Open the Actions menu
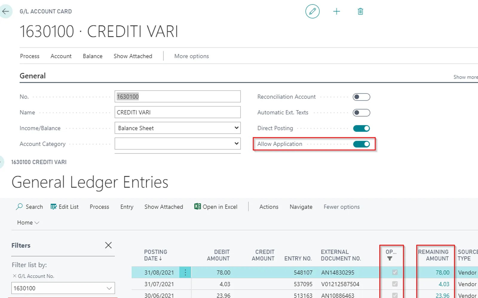This screenshot has height=298, width=478. tap(269, 207)
